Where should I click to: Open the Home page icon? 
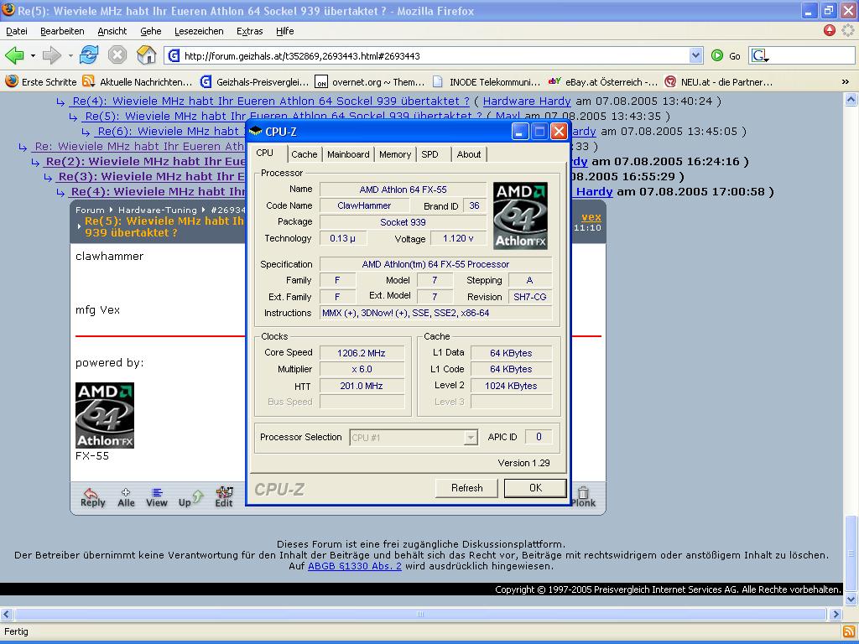click(146, 55)
